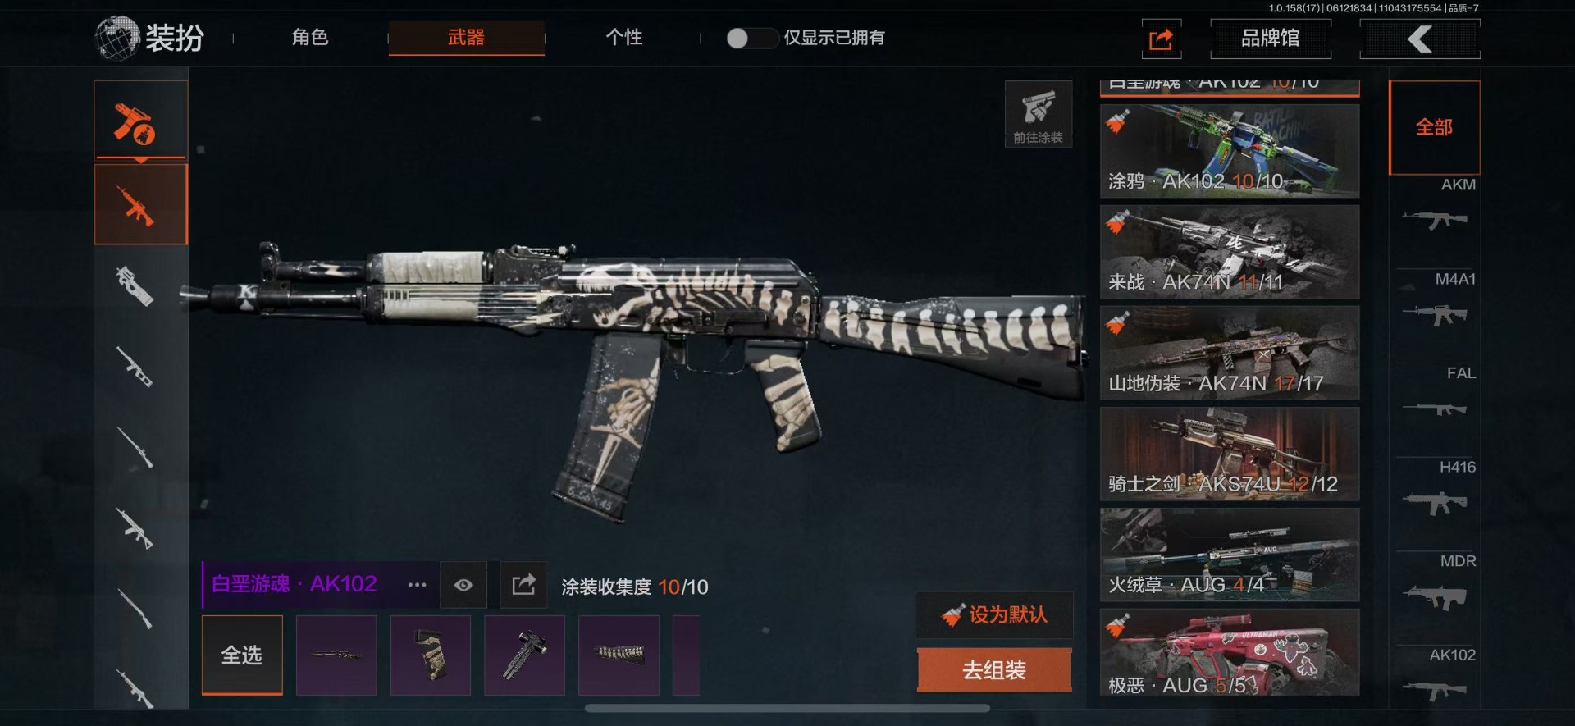This screenshot has width=1575, height=726.
Task: Click the horizontal scrollbar at the bottom
Action: point(787,708)
